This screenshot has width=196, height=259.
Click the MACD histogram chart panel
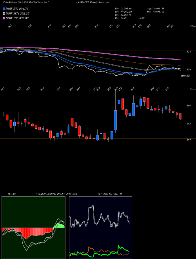pos(33,228)
